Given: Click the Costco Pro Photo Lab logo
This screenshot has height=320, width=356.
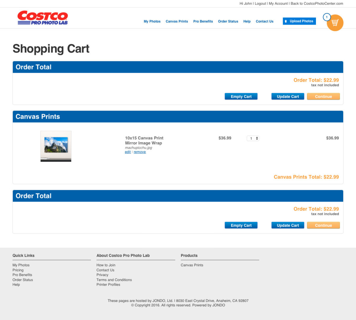Looking at the screenshot, I should 42,18.
